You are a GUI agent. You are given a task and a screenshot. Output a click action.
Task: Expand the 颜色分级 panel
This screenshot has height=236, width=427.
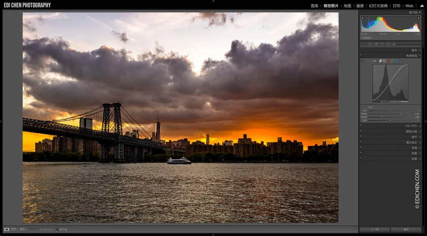pos(420,131)
